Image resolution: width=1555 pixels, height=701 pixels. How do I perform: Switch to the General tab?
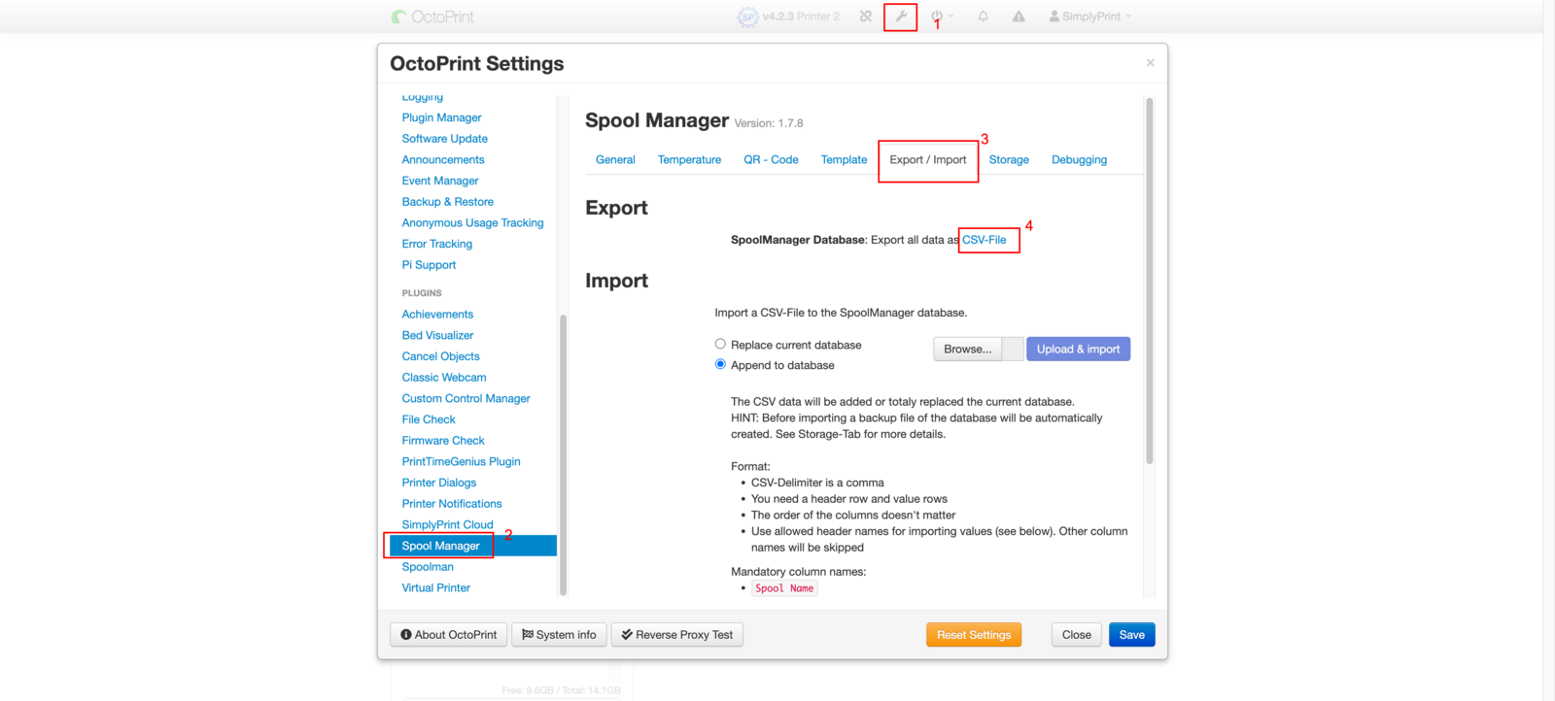[615, 160]
